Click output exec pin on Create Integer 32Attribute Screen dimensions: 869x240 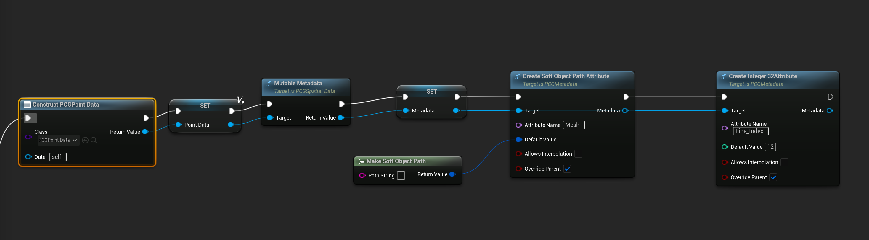pos(830,97)
